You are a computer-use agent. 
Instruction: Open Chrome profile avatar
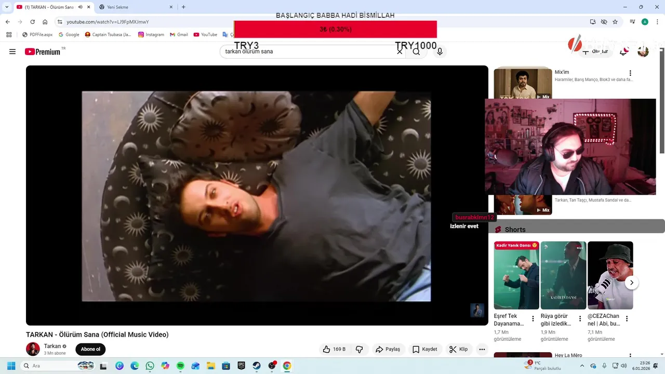click(x=645, y=22)
